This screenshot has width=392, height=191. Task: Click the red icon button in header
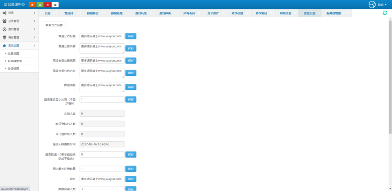click(x=47, y=5)
